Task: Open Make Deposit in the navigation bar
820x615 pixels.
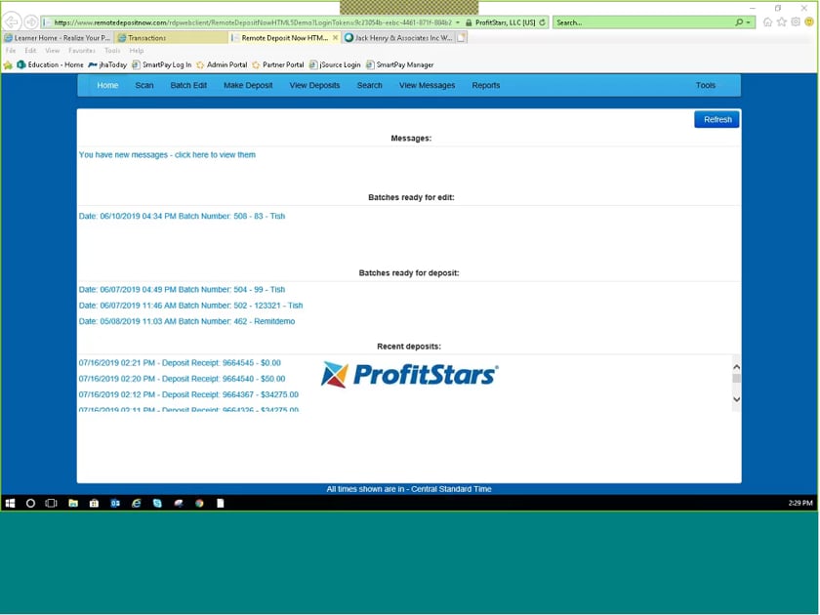Action: (x=248, y=85)
